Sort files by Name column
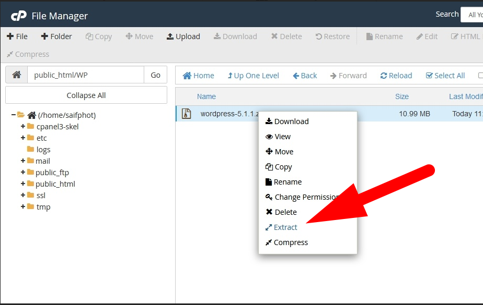 tap(206, 96)
